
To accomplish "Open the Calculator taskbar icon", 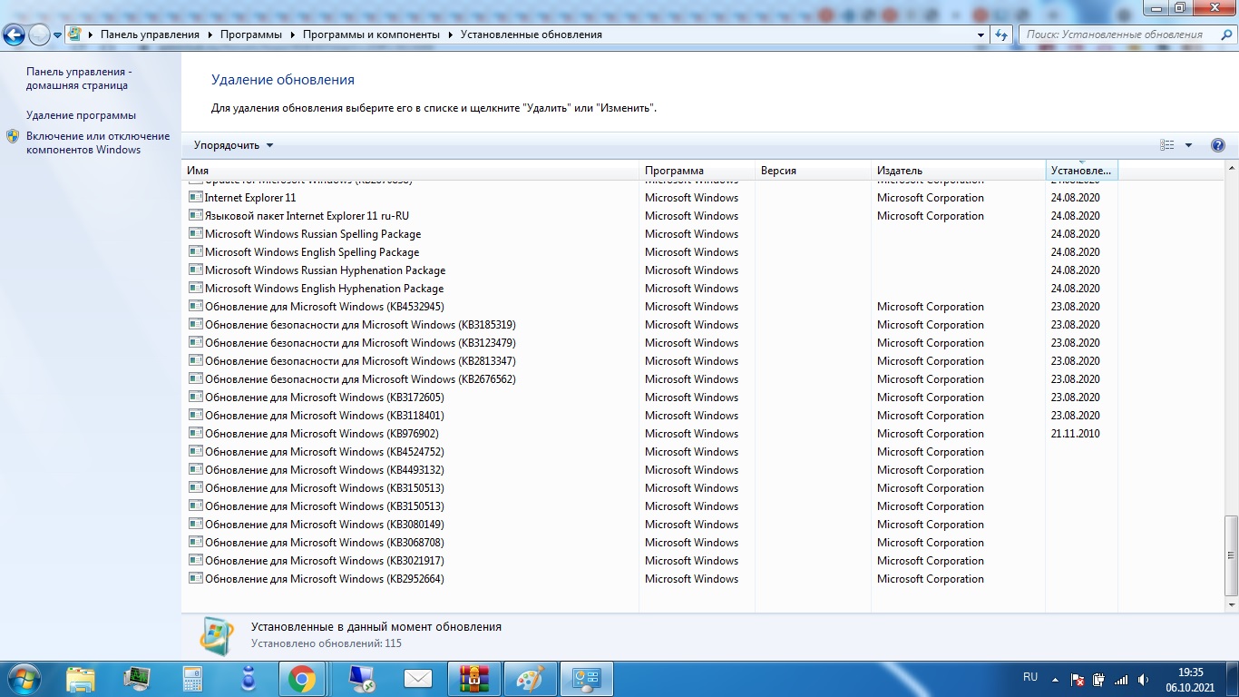I will click(x=192, y=678).
